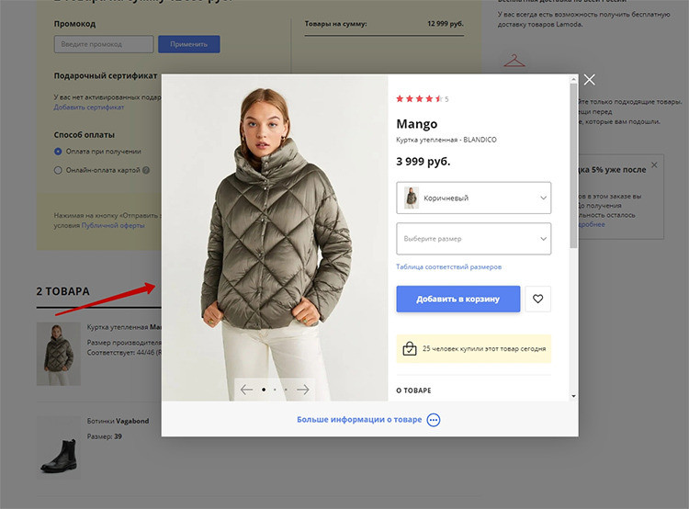
Task: Click the brown jacket color swatch thumbnail
Action: [x=412, y=198]
